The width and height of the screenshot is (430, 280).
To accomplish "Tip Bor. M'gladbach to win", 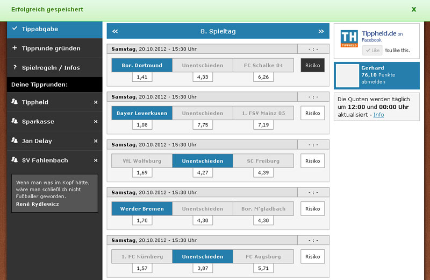I will (x=263, y=208).
